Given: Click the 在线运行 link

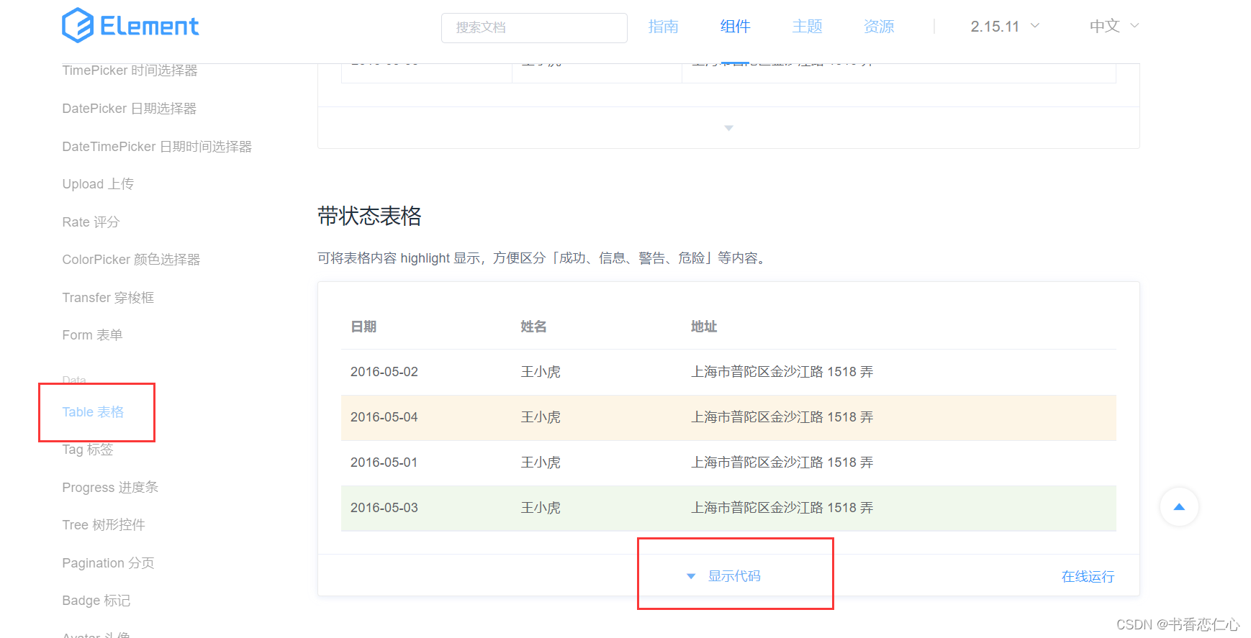Looking at the screenshot, I should click(x=1088, y=576).
